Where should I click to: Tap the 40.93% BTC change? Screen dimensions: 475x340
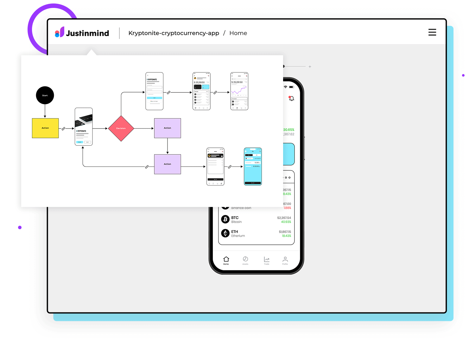[286, 222]
